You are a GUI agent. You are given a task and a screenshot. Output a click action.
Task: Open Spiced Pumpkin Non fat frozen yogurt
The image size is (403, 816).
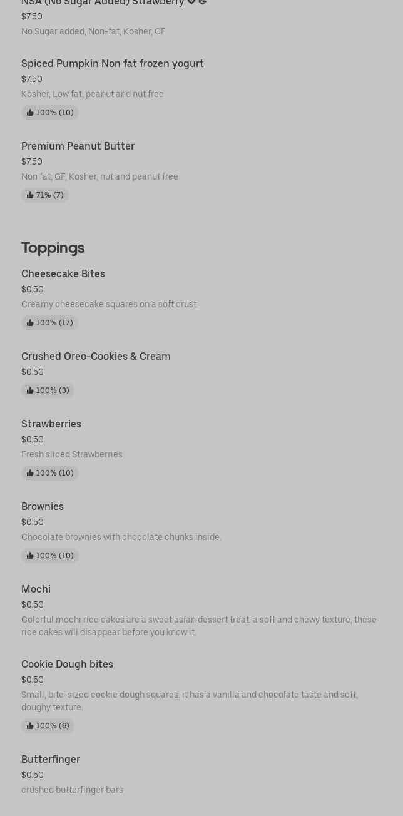click(113, 63)
